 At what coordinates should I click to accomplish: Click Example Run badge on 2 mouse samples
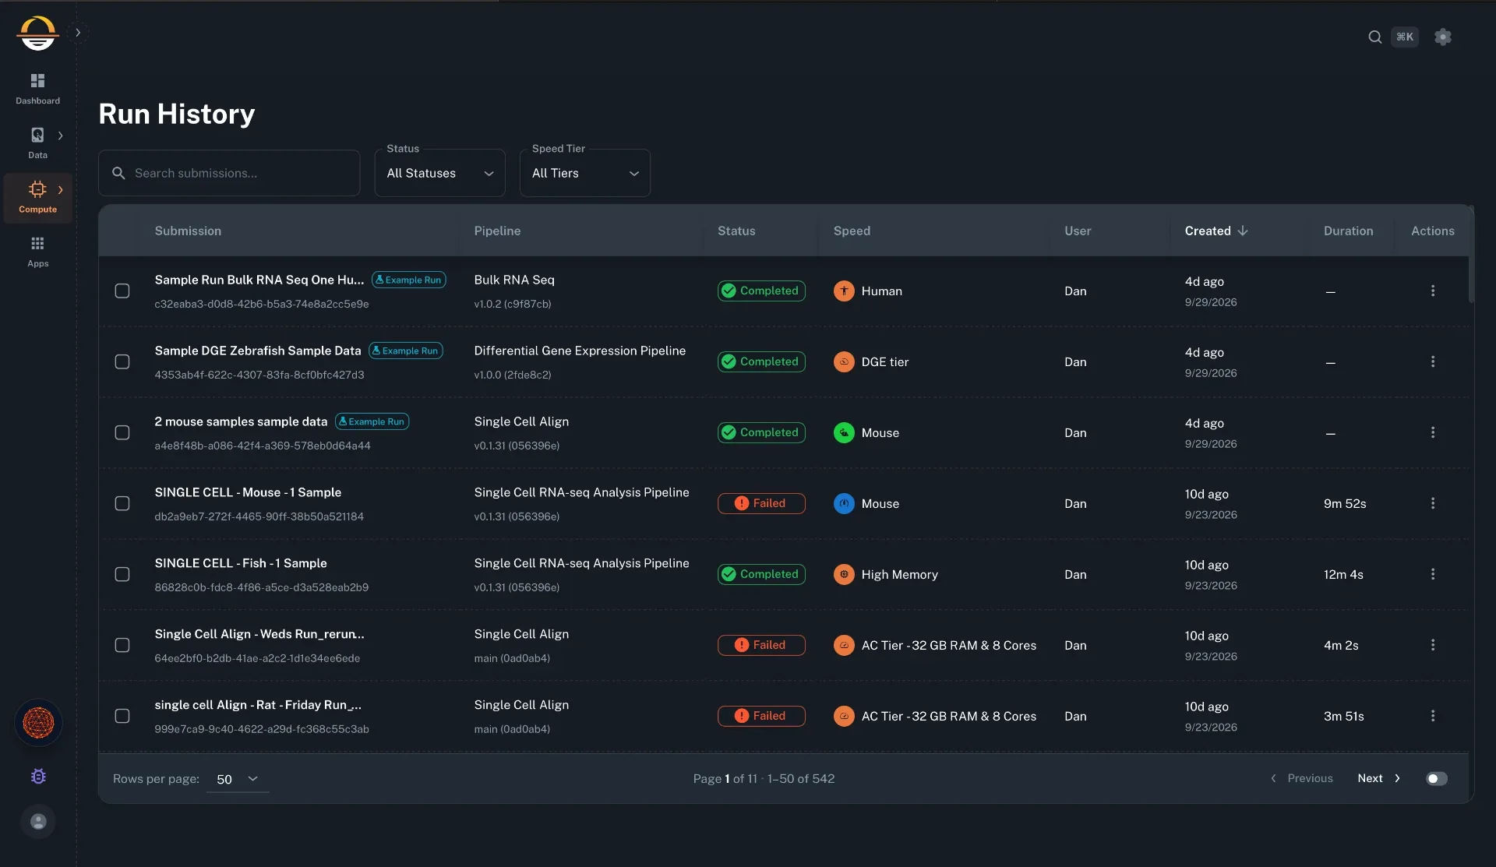coord(372,421)
